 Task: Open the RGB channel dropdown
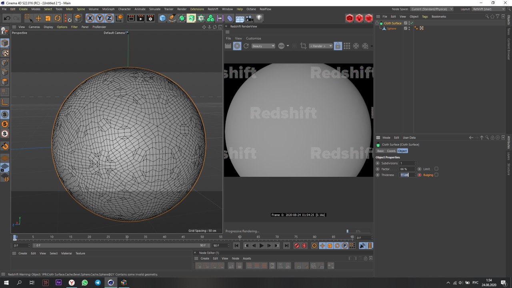[x=283, y=46]
